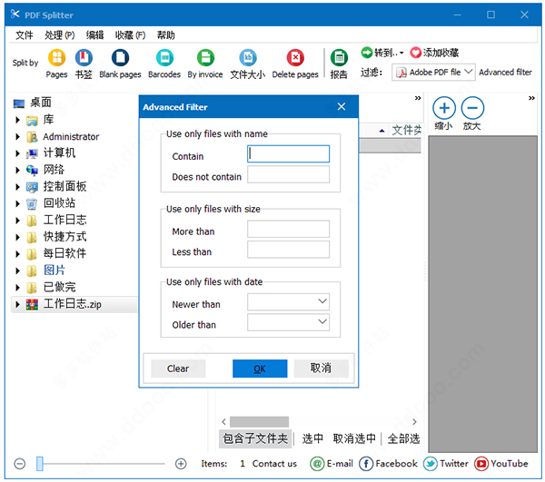Click the 添加收藏 add favorite heart
This screenshot has width=545, height=482.
[415, 53]
